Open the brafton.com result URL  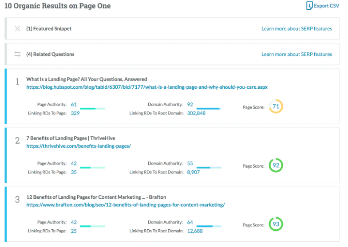coord(125,205)
